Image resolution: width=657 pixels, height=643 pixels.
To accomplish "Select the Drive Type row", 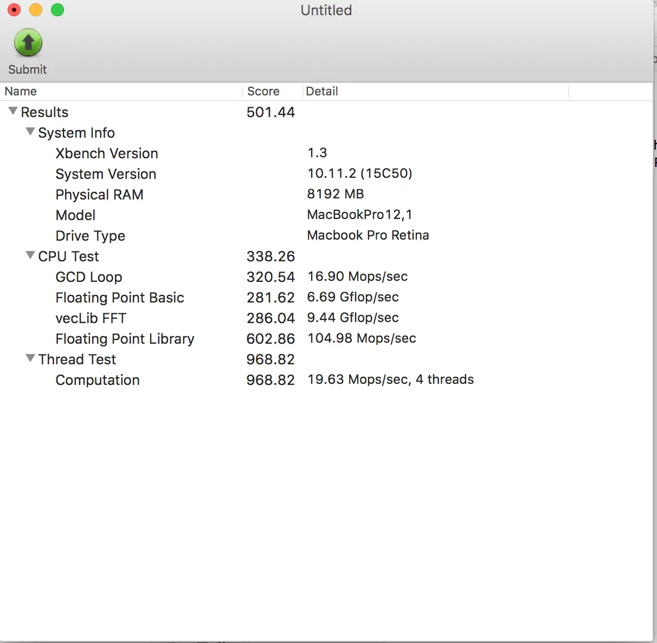I will [x=90, y=236].
